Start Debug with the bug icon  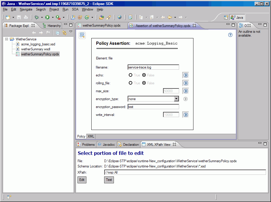point(37,17)
